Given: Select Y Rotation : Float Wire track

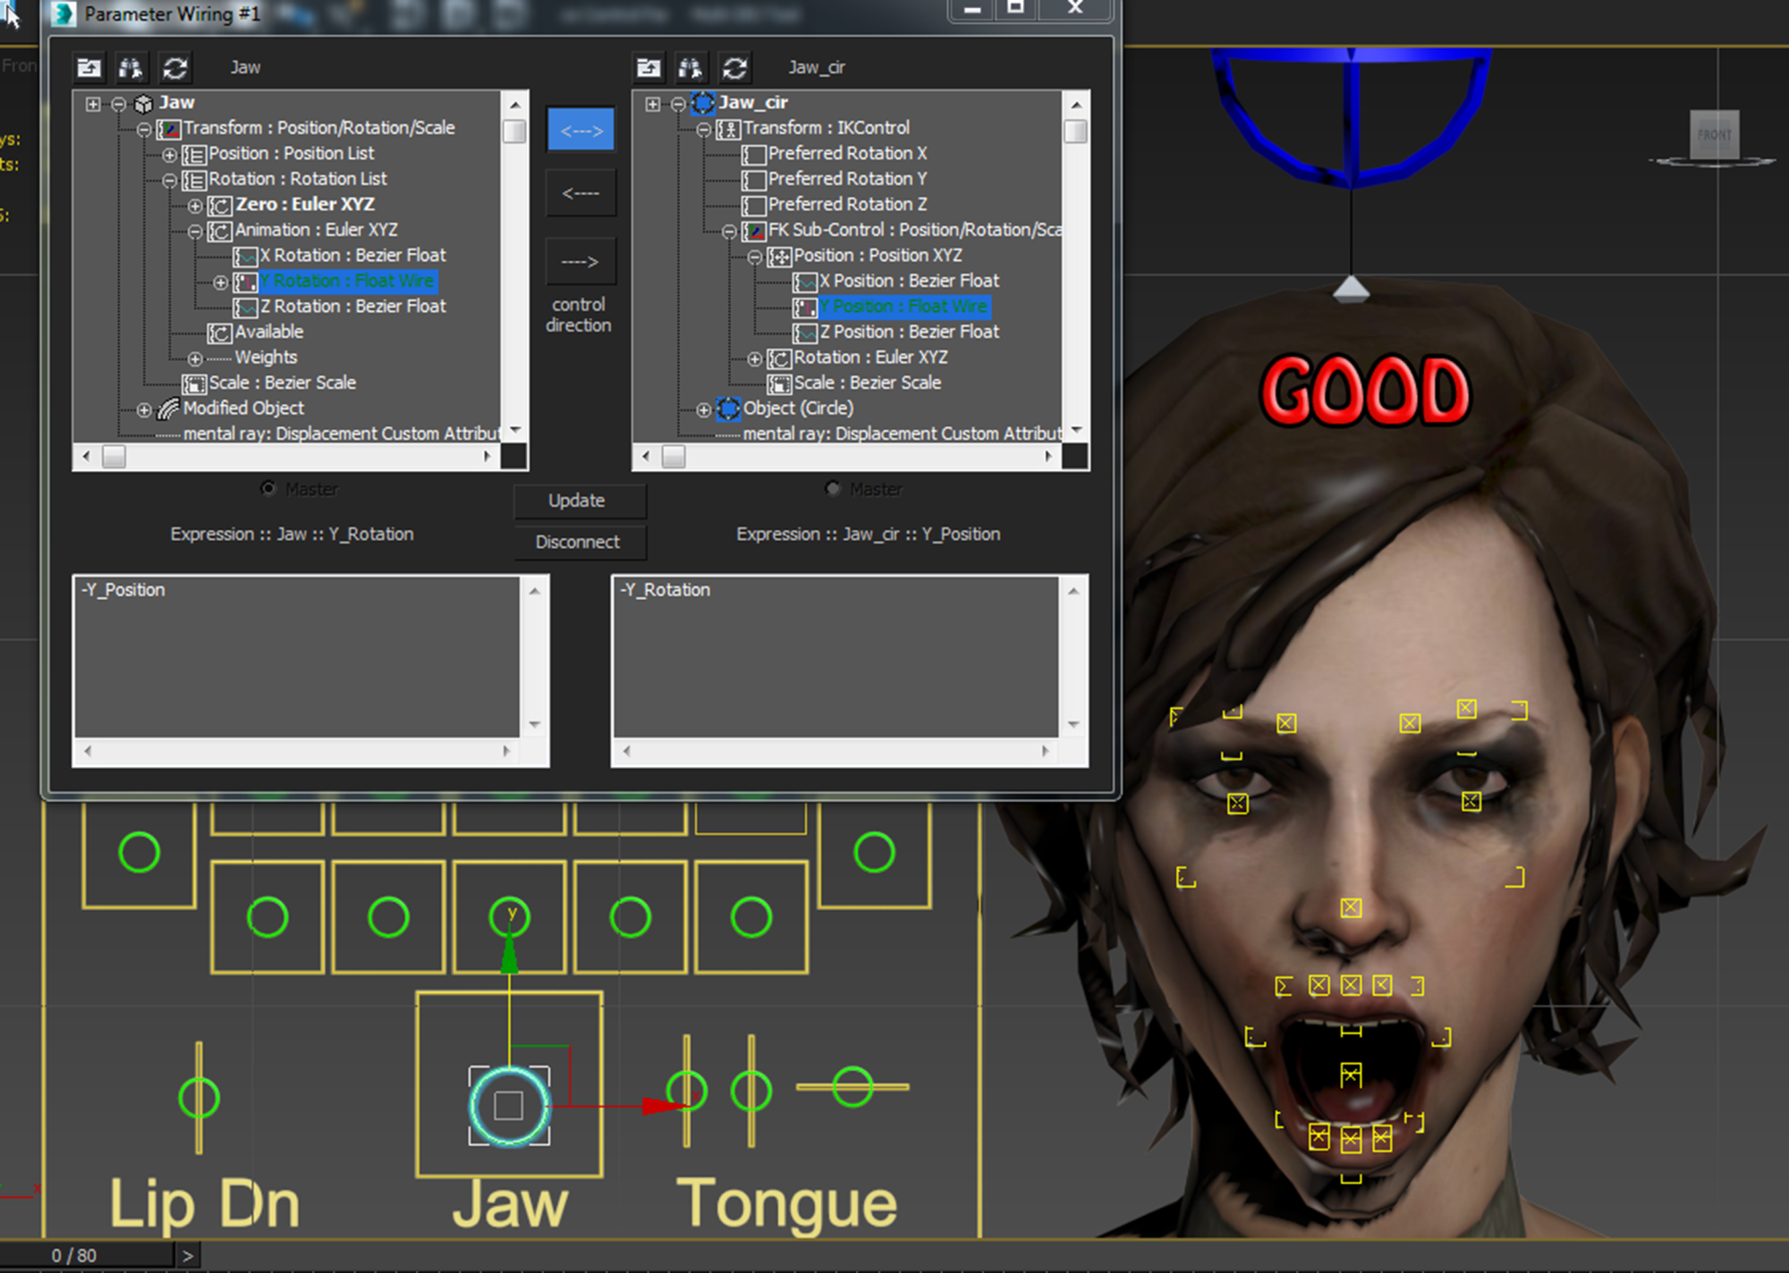Looking at the screenshot, I should click(348, 281).
